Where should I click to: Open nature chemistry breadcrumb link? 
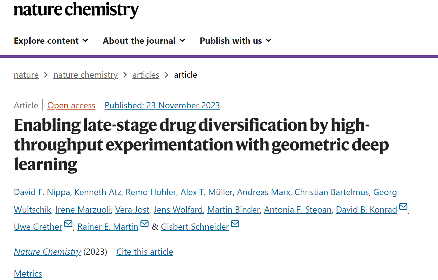point(86,75)
